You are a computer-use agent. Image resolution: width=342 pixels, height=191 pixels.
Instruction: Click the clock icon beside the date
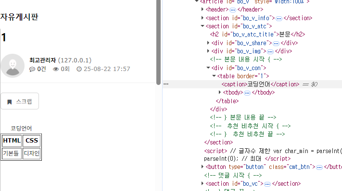pos(79,69)
